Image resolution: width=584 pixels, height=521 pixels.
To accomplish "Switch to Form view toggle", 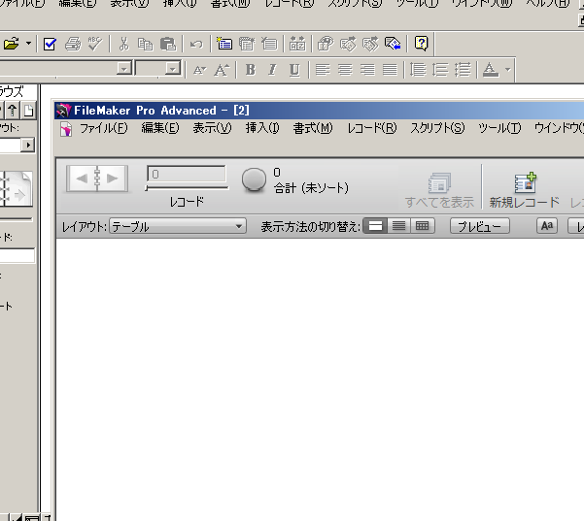I will tap(374, 226).
